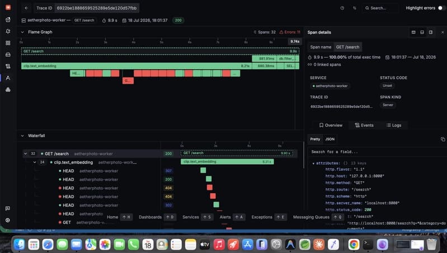Collapse the Flame Graph section

tap(22, 32)
